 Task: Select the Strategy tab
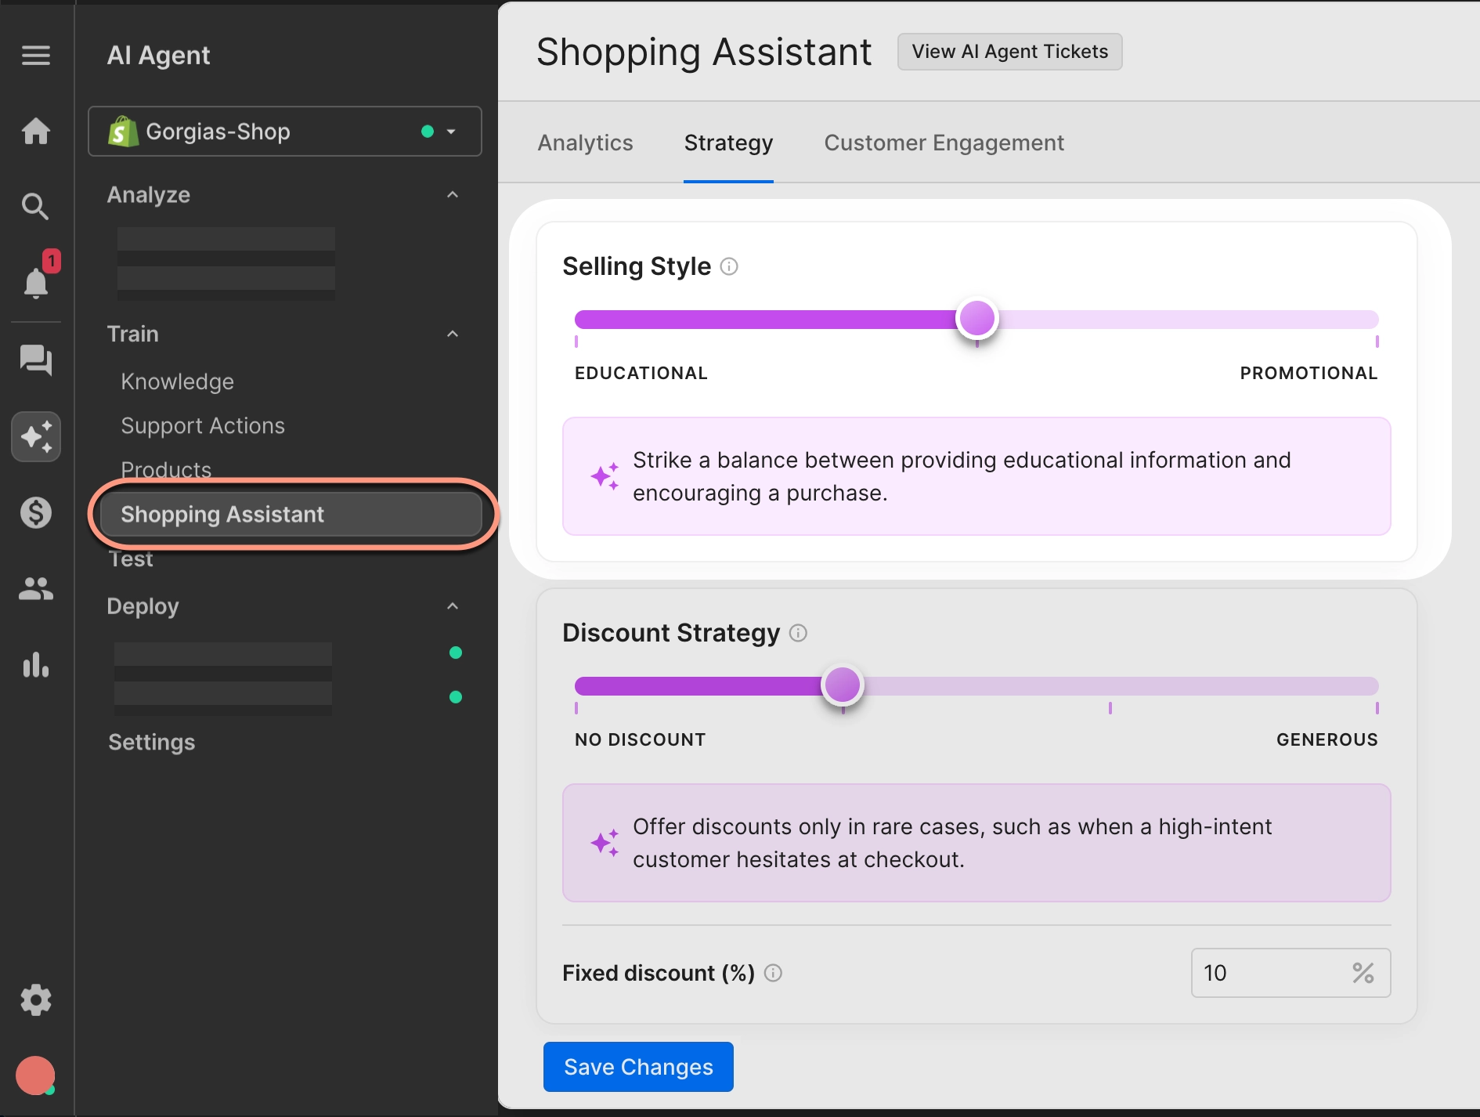coord(728,143)
